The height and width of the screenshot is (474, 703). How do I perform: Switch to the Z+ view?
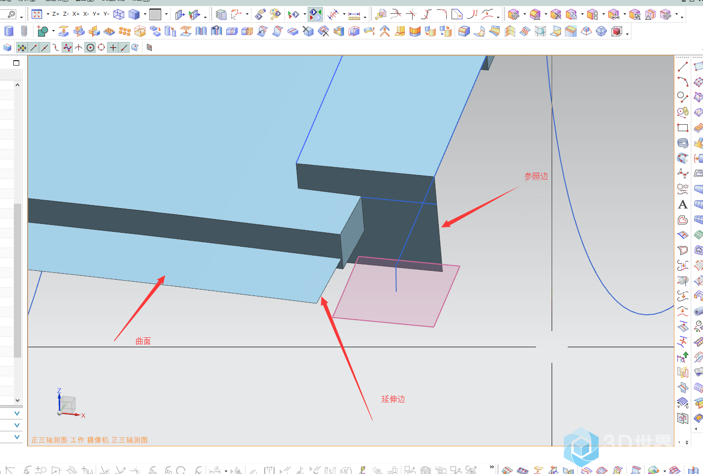[x=56, y=14]
